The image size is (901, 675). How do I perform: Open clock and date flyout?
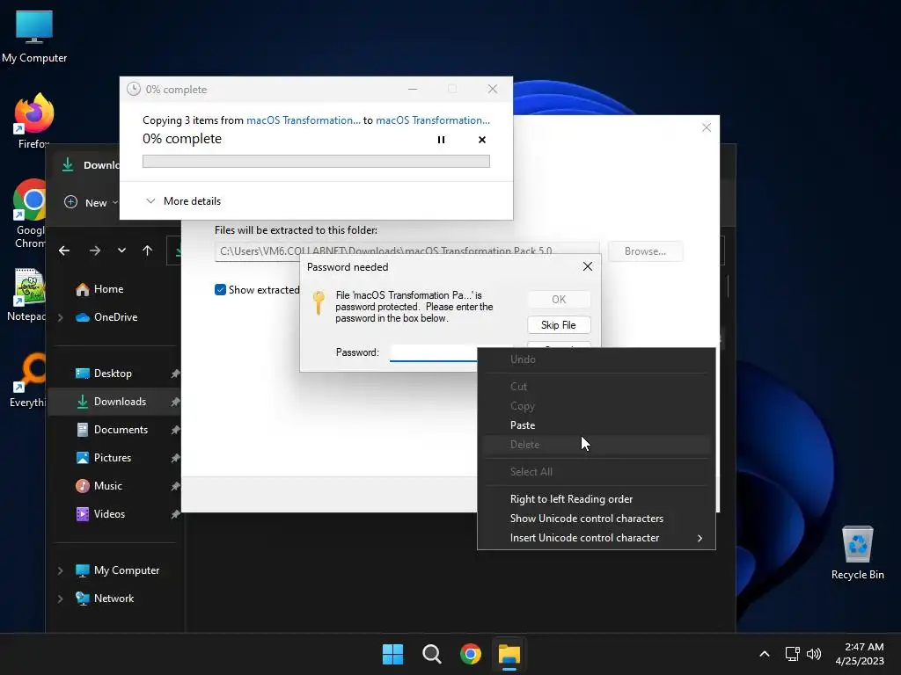point(860,654)
